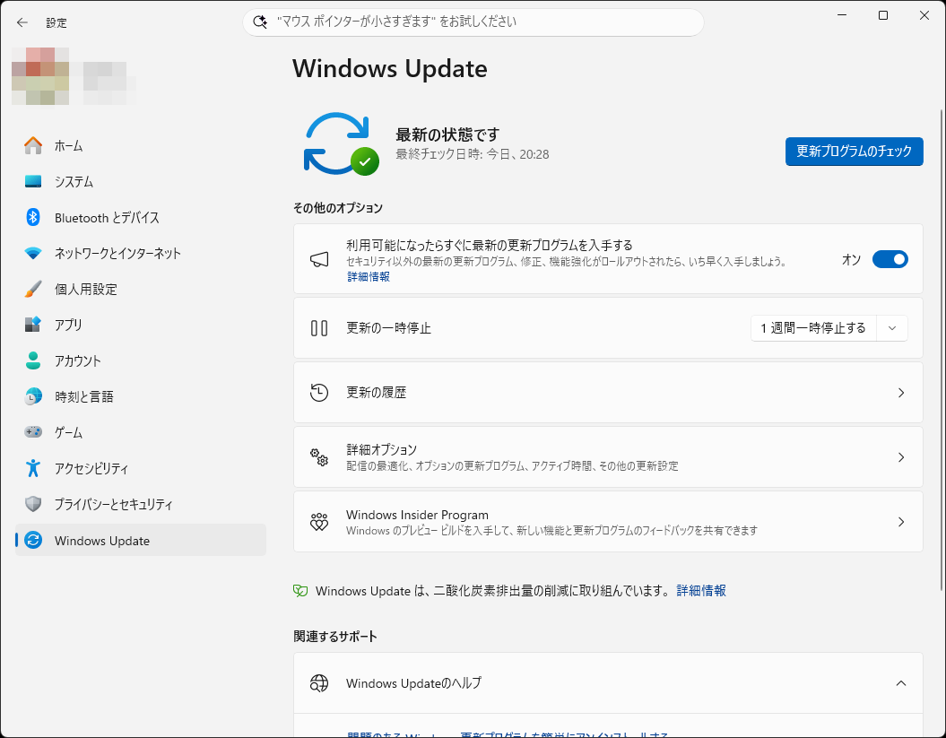
Task: Click the search field at the top
Action: tap(473, 22)
